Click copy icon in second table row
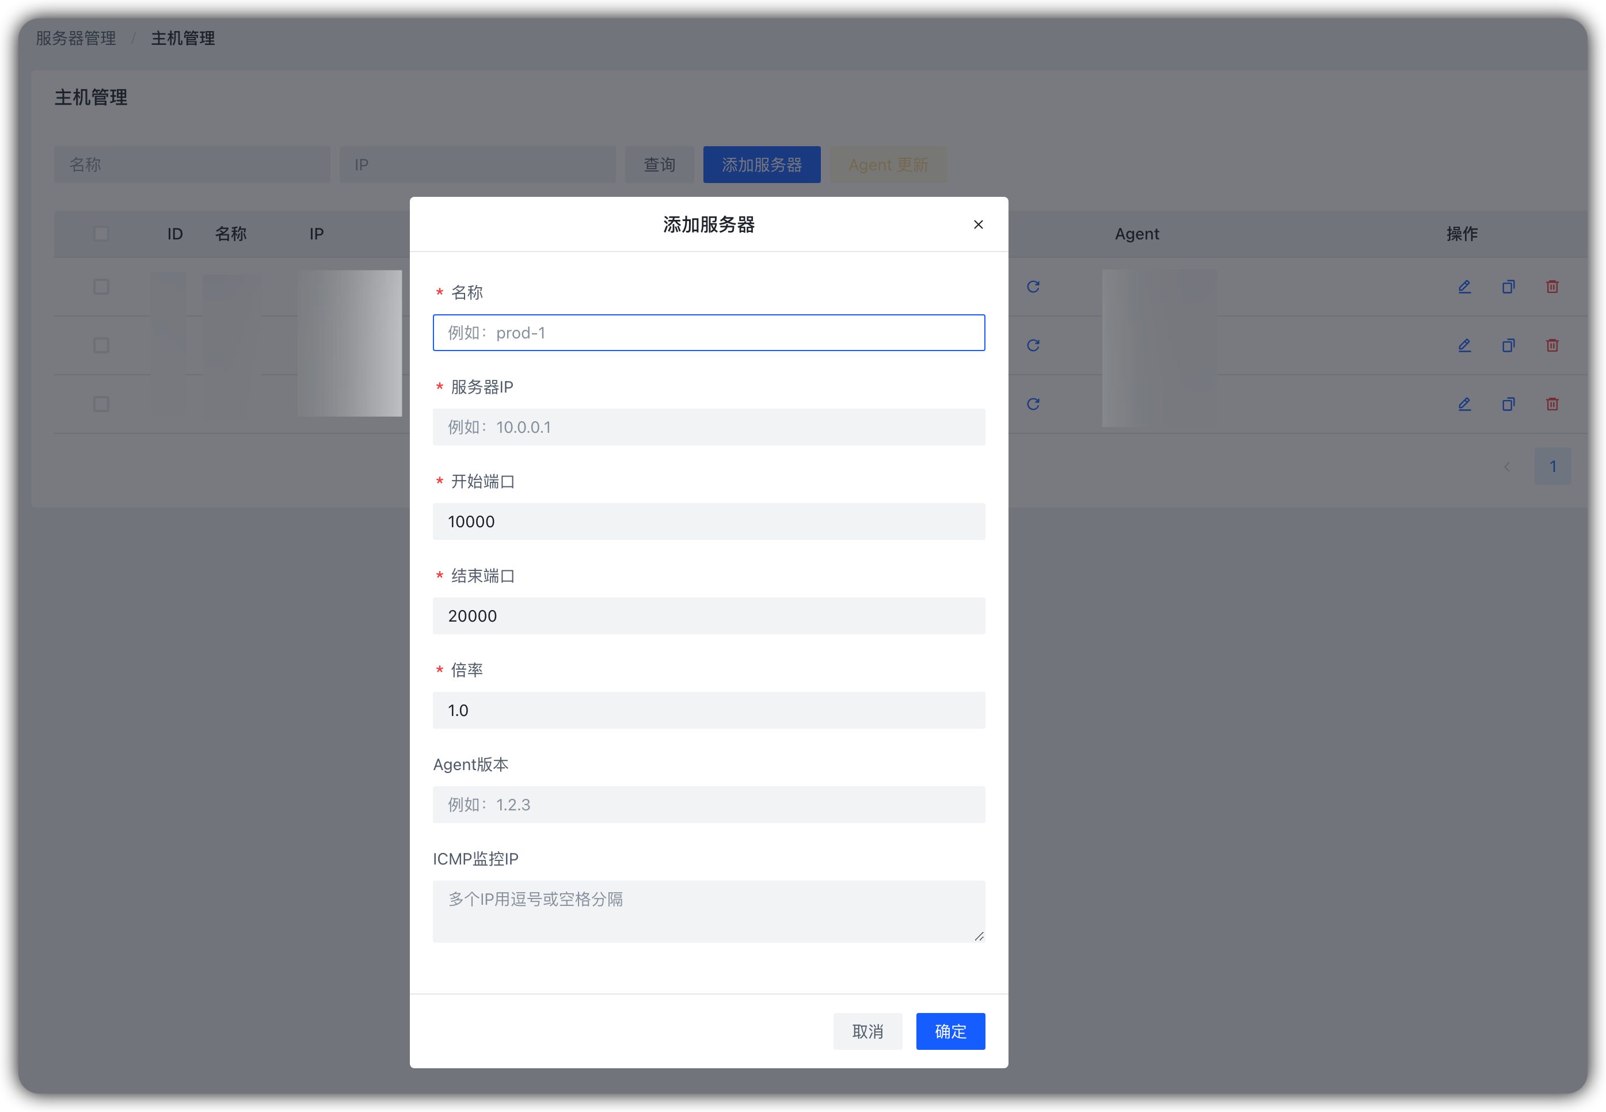Screen dimensions: 1606x1112 (x=1509, y=345)
